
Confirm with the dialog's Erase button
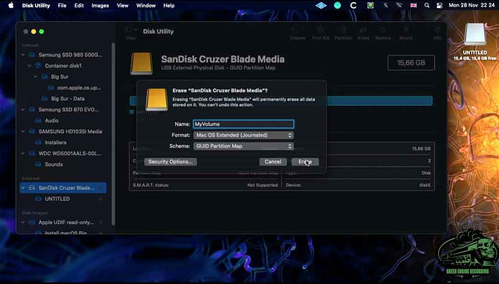305,162
